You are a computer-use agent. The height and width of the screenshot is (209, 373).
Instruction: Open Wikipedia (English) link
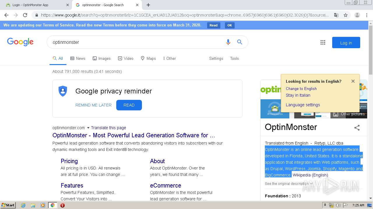coord(310,175)
